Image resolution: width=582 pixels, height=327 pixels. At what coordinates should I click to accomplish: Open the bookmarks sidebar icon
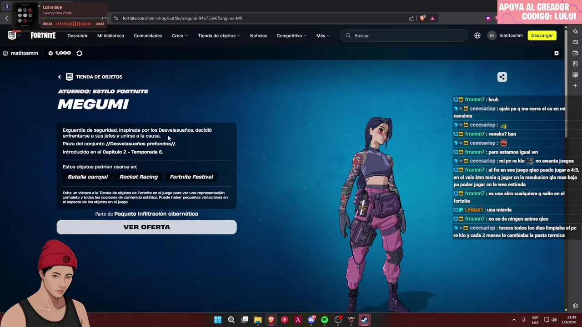(575, 64)
